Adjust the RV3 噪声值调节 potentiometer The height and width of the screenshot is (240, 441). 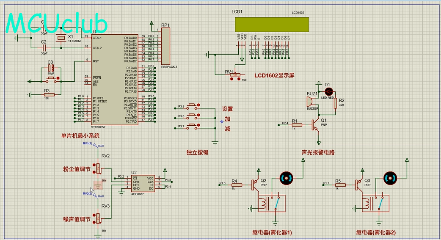pyautogui.click(x=98, y=218)
